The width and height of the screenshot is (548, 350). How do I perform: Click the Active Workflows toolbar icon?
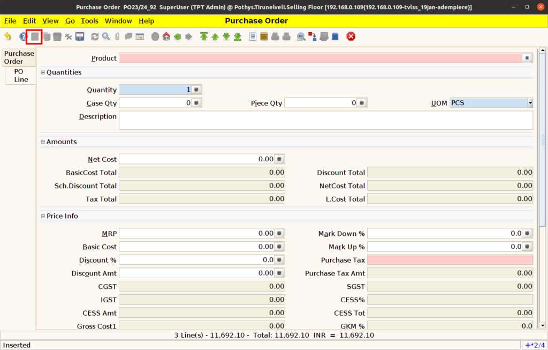[x=313, y=36]
